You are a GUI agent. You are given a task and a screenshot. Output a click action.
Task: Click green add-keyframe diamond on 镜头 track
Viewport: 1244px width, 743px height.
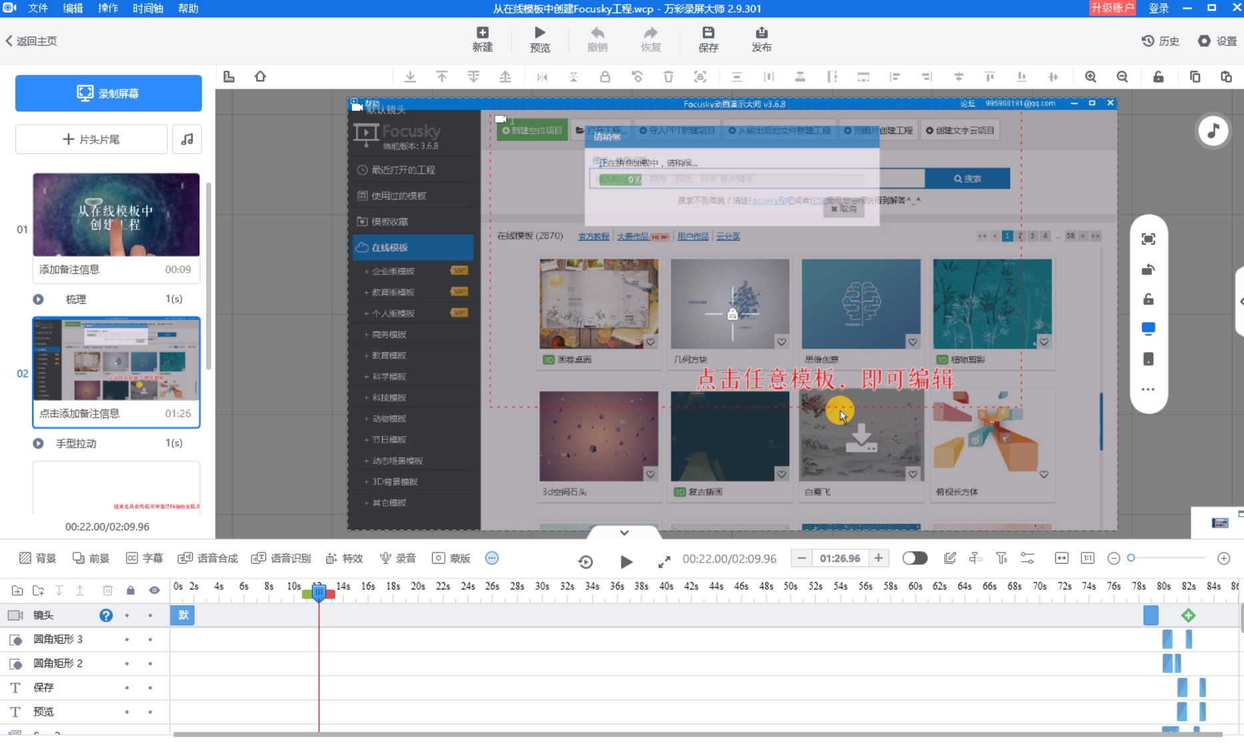(1188, 616)
